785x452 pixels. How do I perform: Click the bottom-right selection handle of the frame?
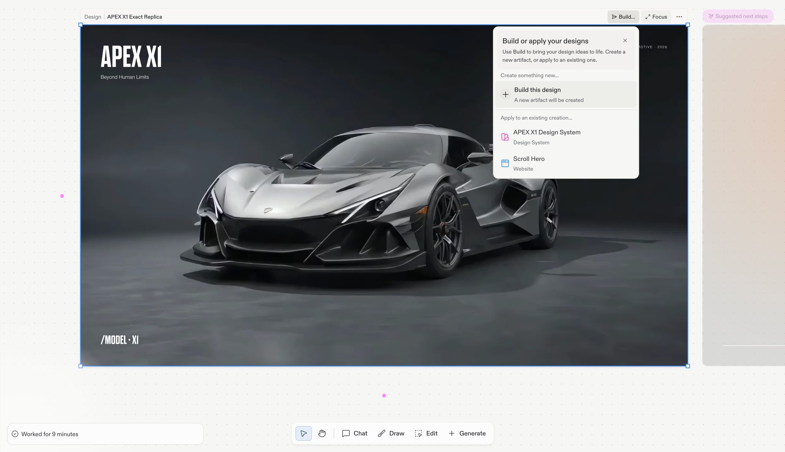[688, 366]
